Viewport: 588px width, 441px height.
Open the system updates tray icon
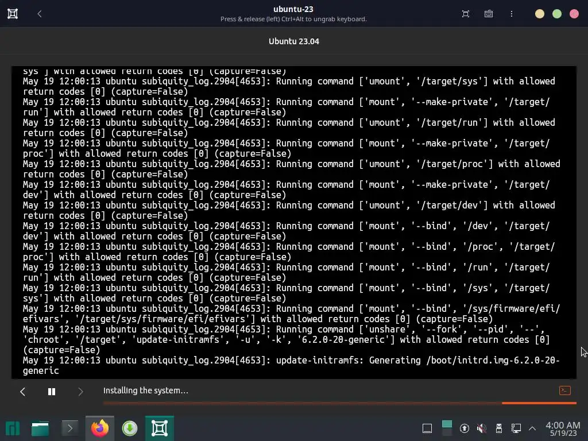(464, 428)
